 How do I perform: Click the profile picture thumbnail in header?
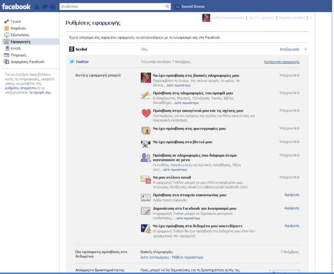(x=206, y=18)
